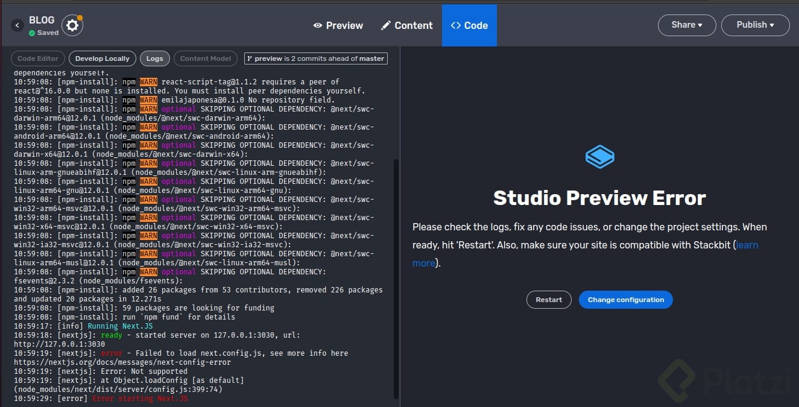Switch to the Content tab
The height and width of the screenshot is (407, 799).
(407, 25)
